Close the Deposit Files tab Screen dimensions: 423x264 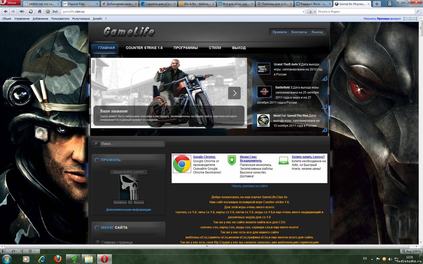(97, 4)
